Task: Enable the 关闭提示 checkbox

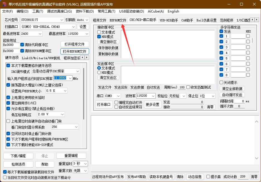Action: [221, 83]
